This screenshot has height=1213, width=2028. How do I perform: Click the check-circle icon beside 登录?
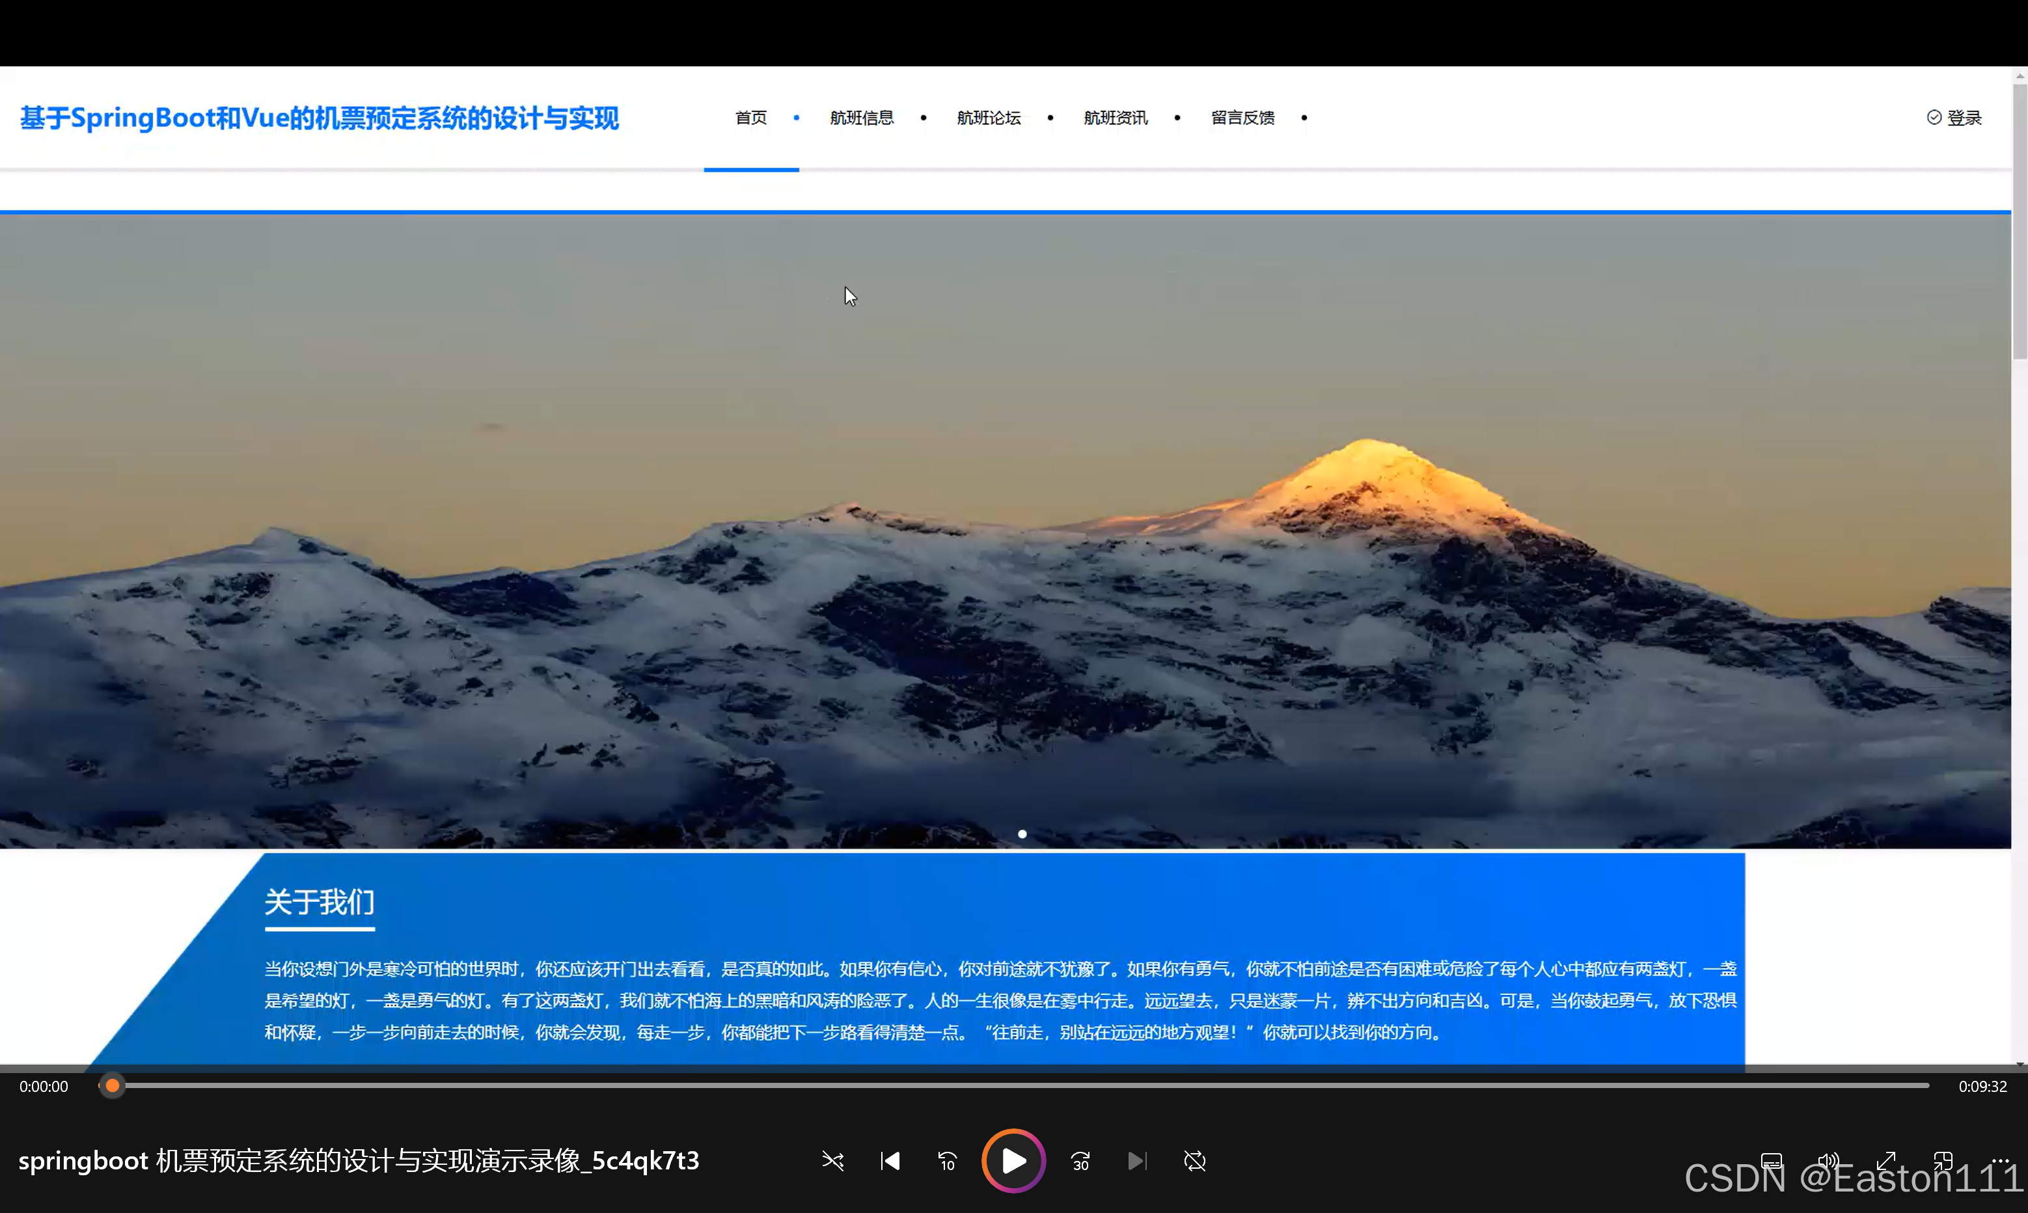click(x=1934, y=118)
